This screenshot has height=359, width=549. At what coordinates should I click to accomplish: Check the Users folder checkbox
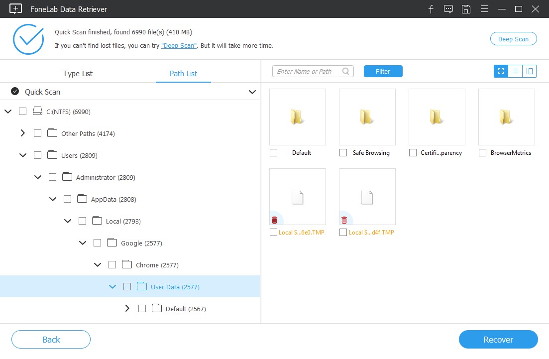tap(37, 155)
